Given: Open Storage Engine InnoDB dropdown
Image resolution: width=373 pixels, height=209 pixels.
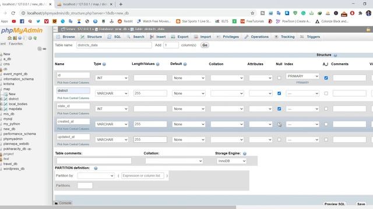Looking at the screenshot, I should pos(231,161).
